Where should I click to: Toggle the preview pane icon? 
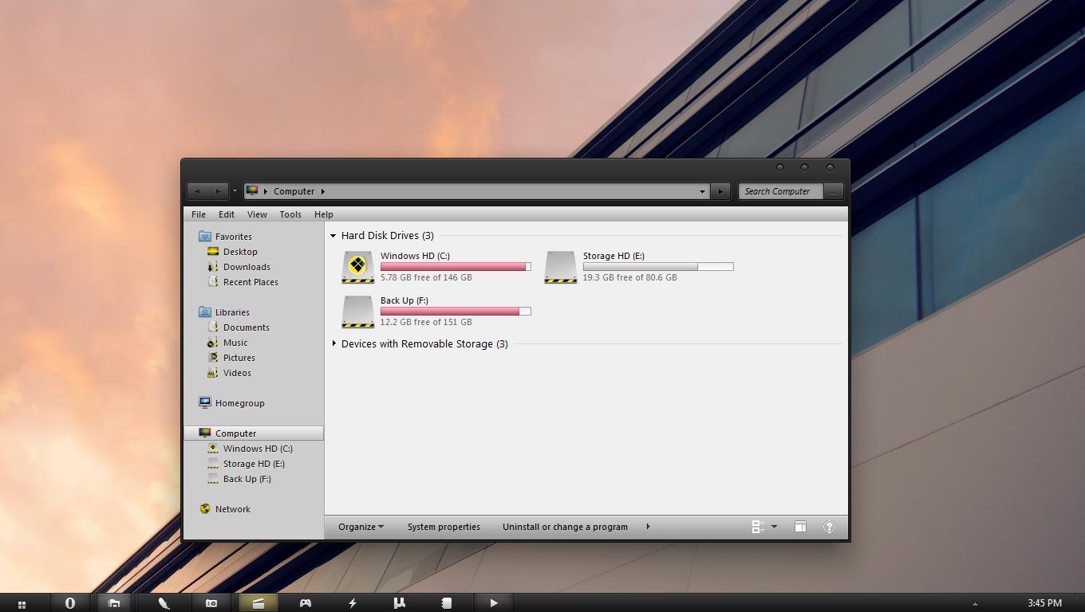pyautogui.click(x=800, y=527)
